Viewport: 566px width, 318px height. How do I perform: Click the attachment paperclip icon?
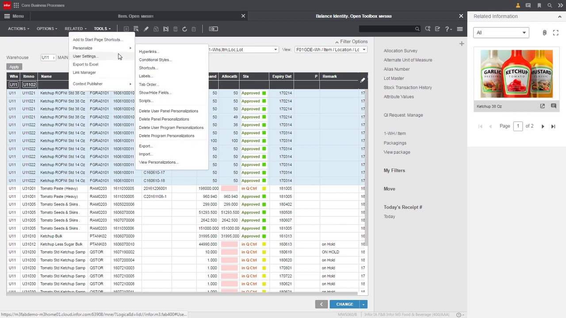[544, 33]
